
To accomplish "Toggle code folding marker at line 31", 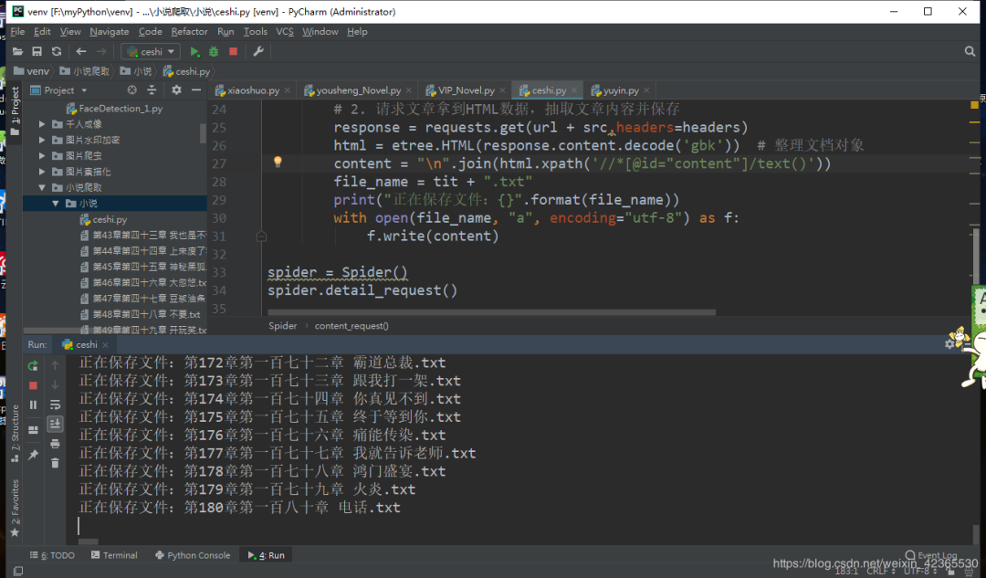I will tap(262, 236).
